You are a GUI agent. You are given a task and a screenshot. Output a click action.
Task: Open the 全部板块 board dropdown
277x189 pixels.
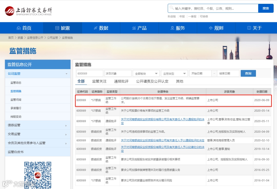click(x=146, y=73)
